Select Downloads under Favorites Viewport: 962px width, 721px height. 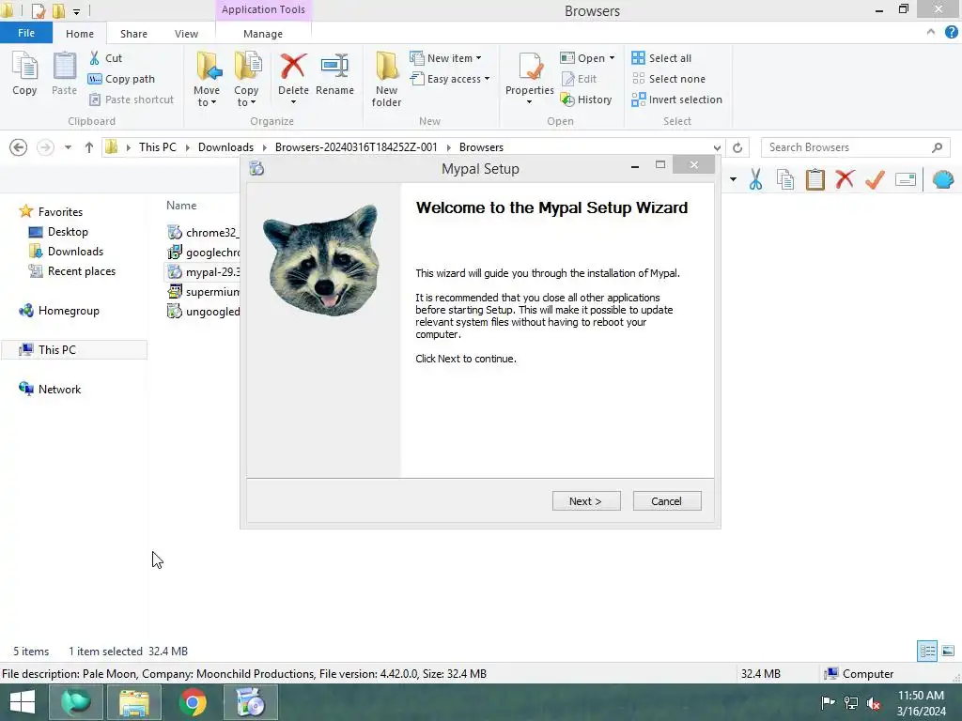click(67, 252)
